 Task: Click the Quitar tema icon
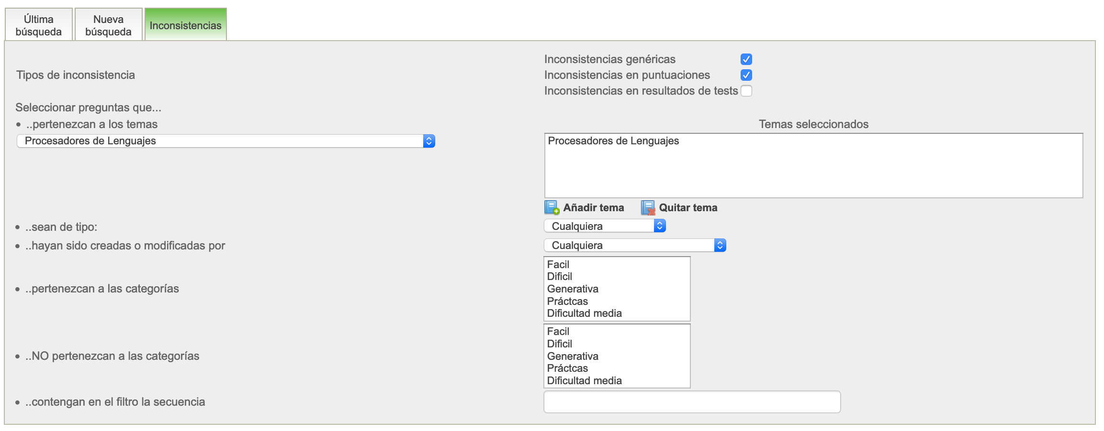[x=648, y=207]
